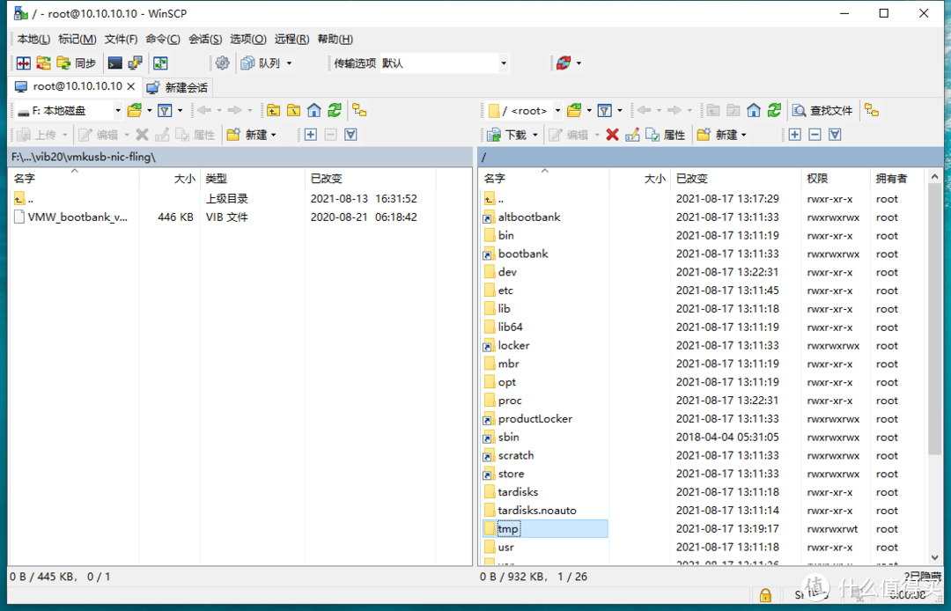Image resolution: width=951 pixels, height=611 pixels.
Task: Show remote directory tree icon
Action: [872, 110]
